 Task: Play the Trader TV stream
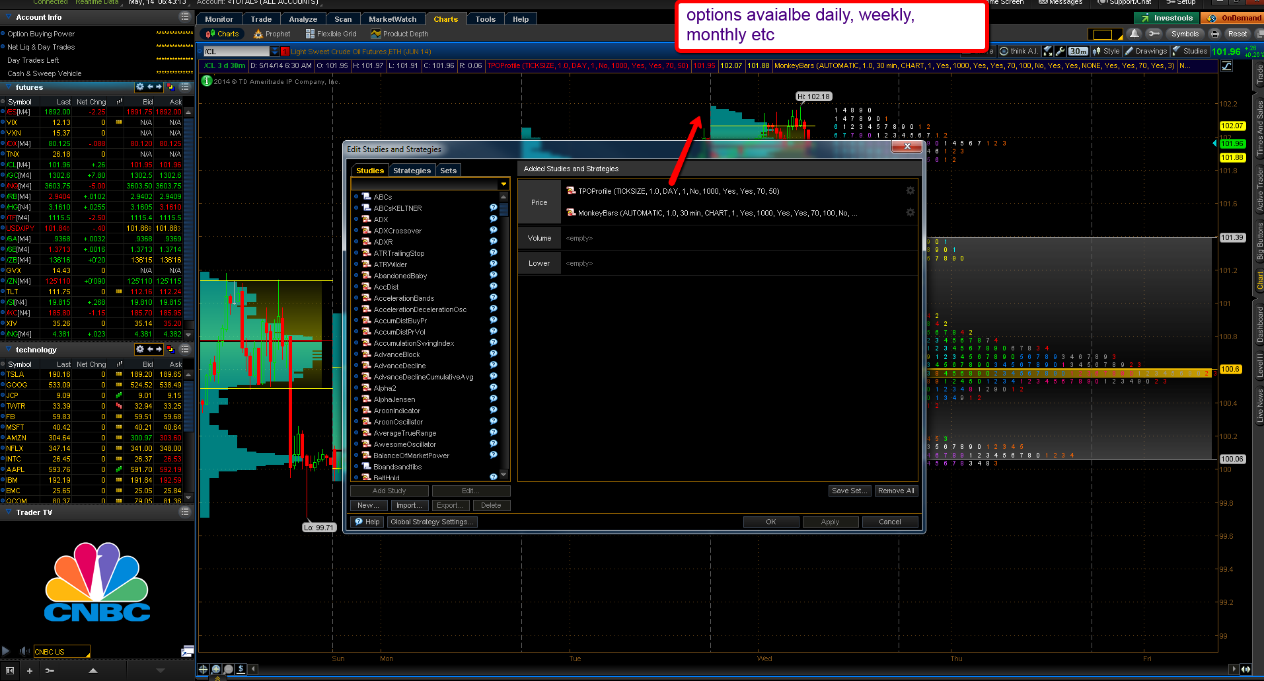[x=6, y=651]
